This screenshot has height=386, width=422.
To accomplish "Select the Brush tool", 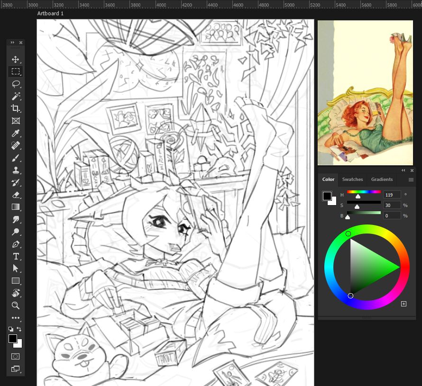I will tap(16, 158).
